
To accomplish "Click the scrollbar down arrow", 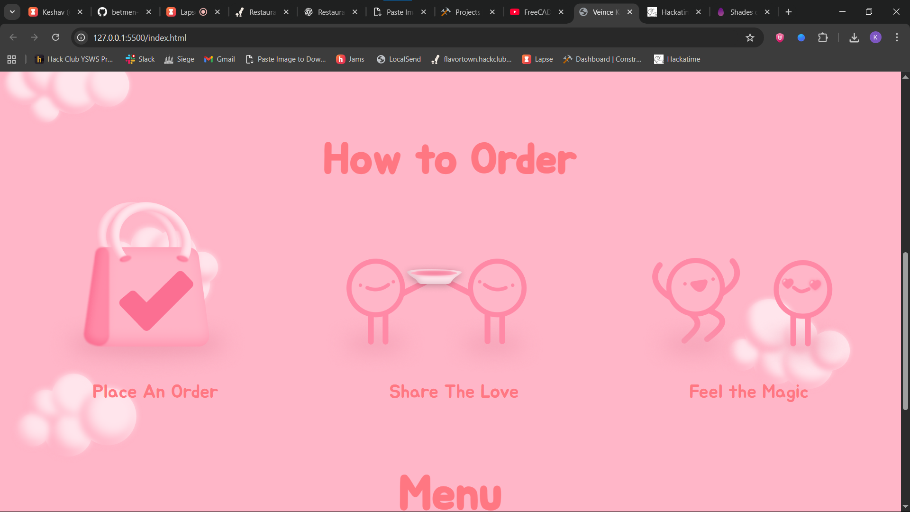I will click(905, 506).
